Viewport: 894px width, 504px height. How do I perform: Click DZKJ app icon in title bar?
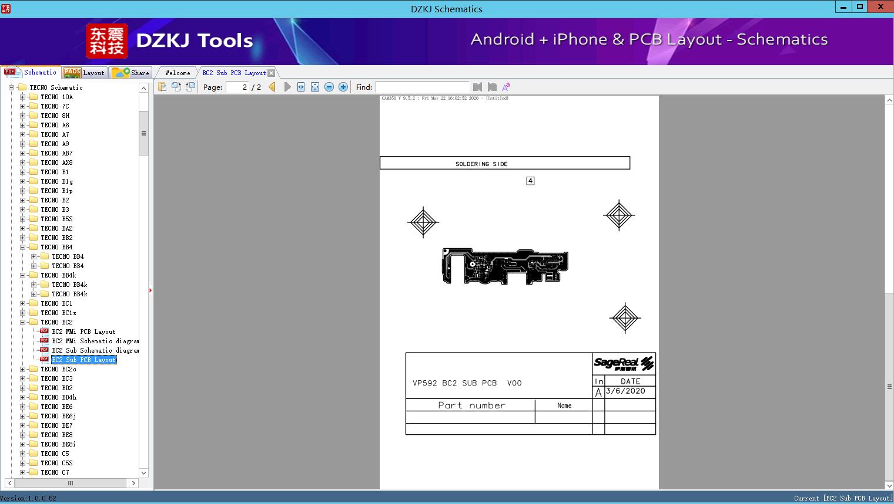(6, 8)
